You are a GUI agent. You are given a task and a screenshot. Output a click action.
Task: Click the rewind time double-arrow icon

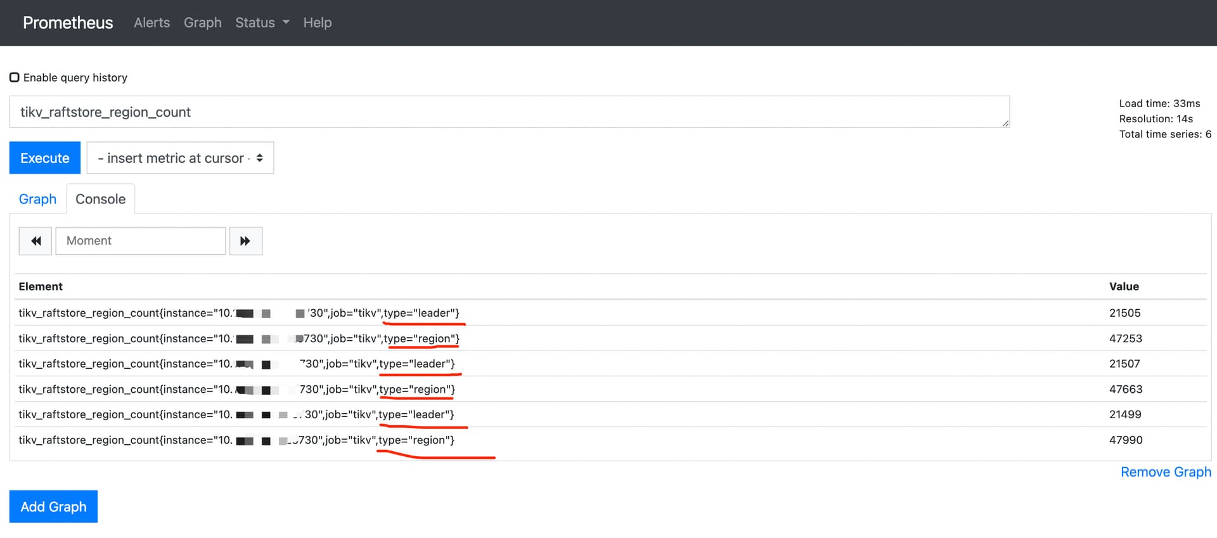click(35, 241)
